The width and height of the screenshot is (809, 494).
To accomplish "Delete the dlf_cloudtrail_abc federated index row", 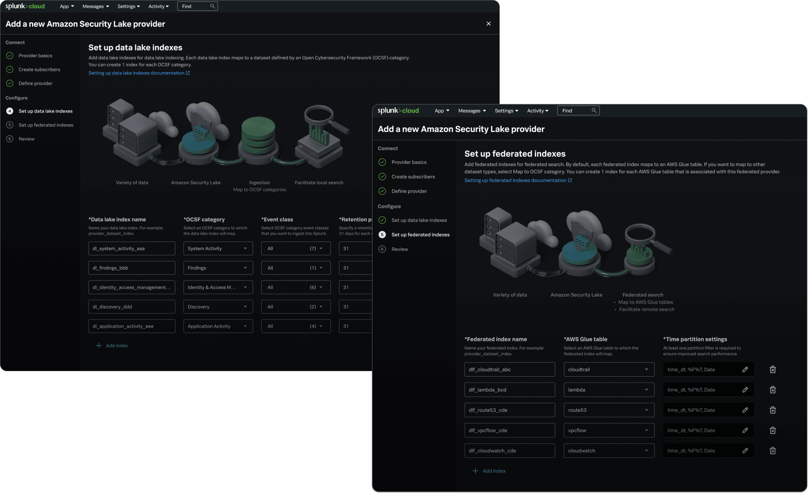I will [773, 369].
